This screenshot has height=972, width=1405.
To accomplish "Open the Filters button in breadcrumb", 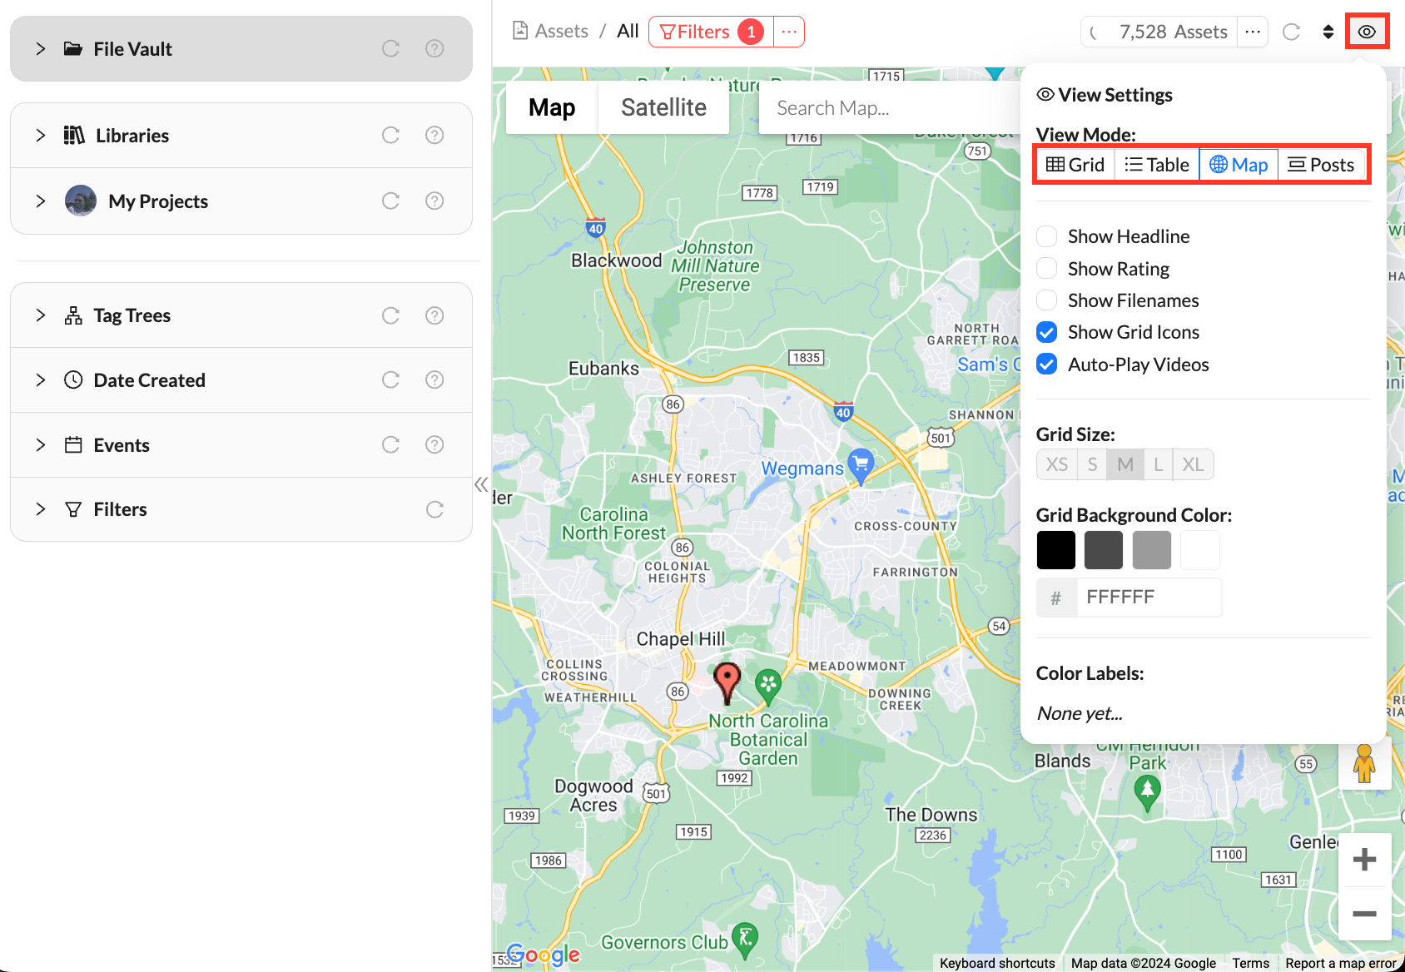I will 695,32.
